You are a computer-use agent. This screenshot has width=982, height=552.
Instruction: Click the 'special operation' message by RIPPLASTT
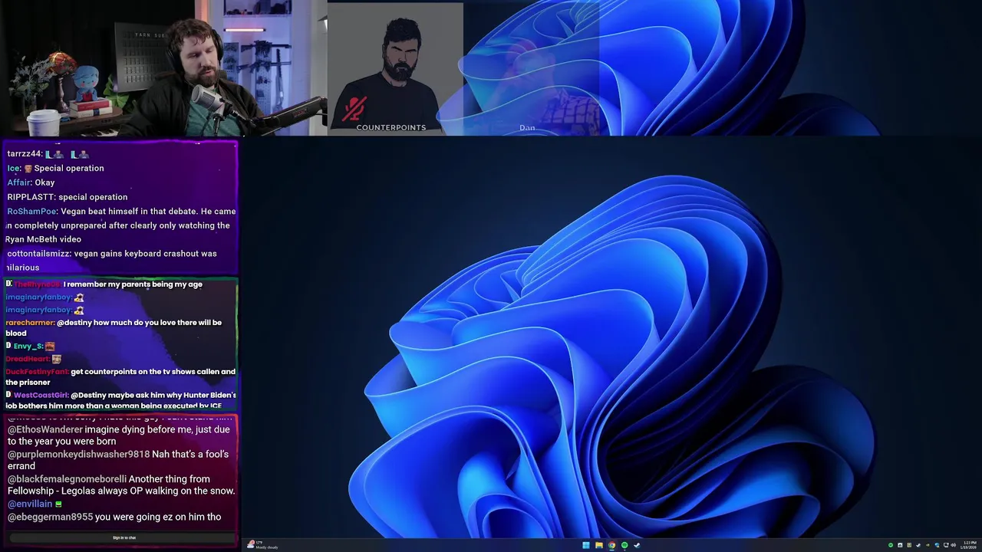[x=93, y=197]
